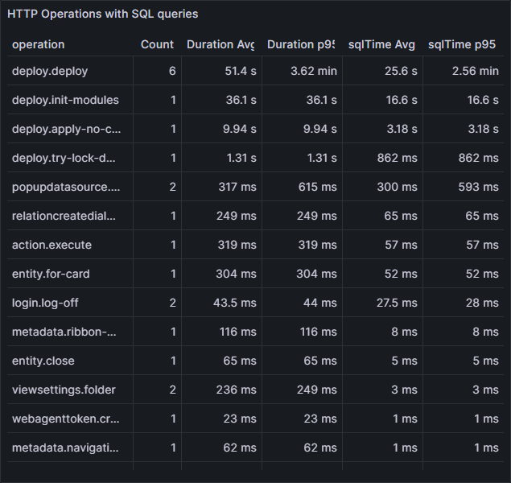Select the popupdatasource operation cell
Screen dimensions: 511x483
pyautogui.click(x=65, y=187)
